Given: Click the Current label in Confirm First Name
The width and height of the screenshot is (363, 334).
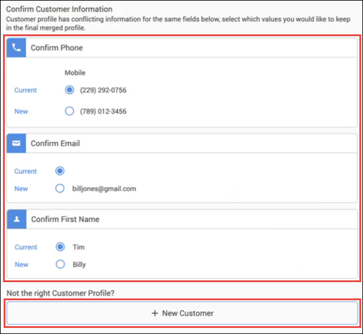Looking at the screenshot, I should (26, 247).
